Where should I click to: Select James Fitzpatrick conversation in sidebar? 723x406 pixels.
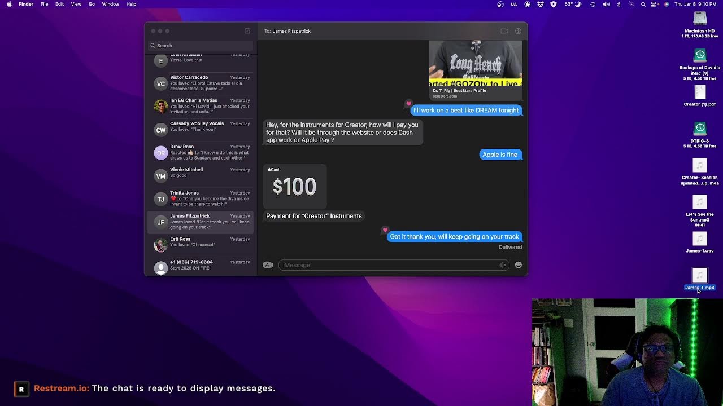point(201,222)
